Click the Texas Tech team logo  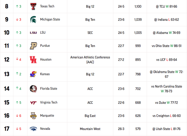(33, 7)
